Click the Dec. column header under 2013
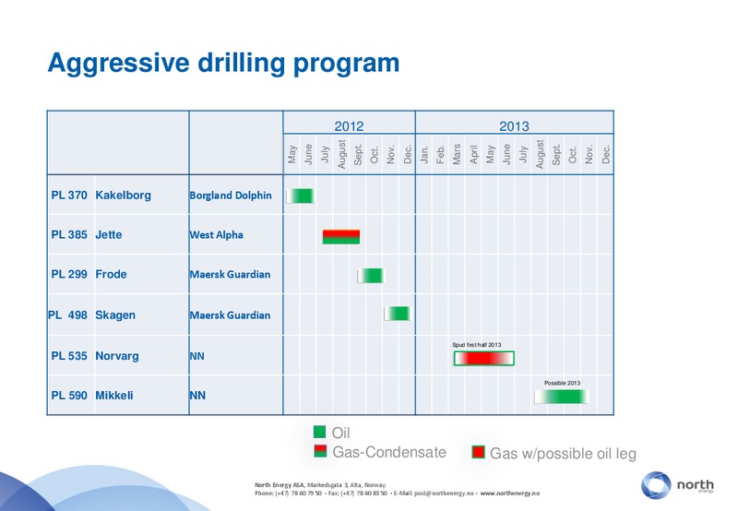The height and width of the screenshot is (511, 738). point(606,154)
